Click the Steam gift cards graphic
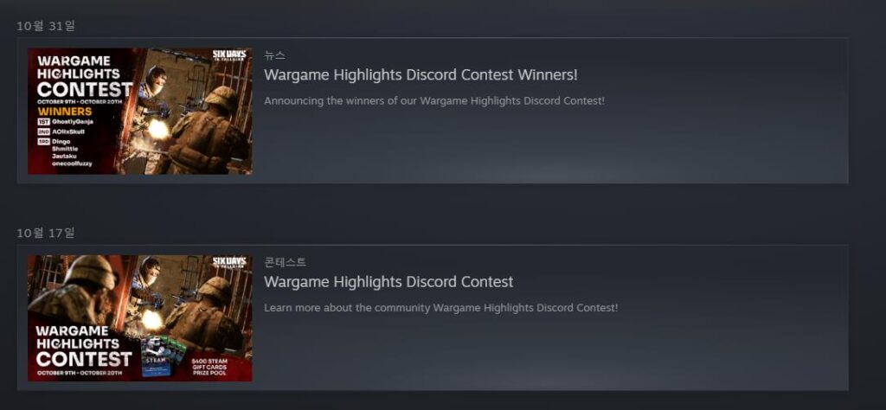The width and height of the screenshot is (886, 410). point(162,357)
